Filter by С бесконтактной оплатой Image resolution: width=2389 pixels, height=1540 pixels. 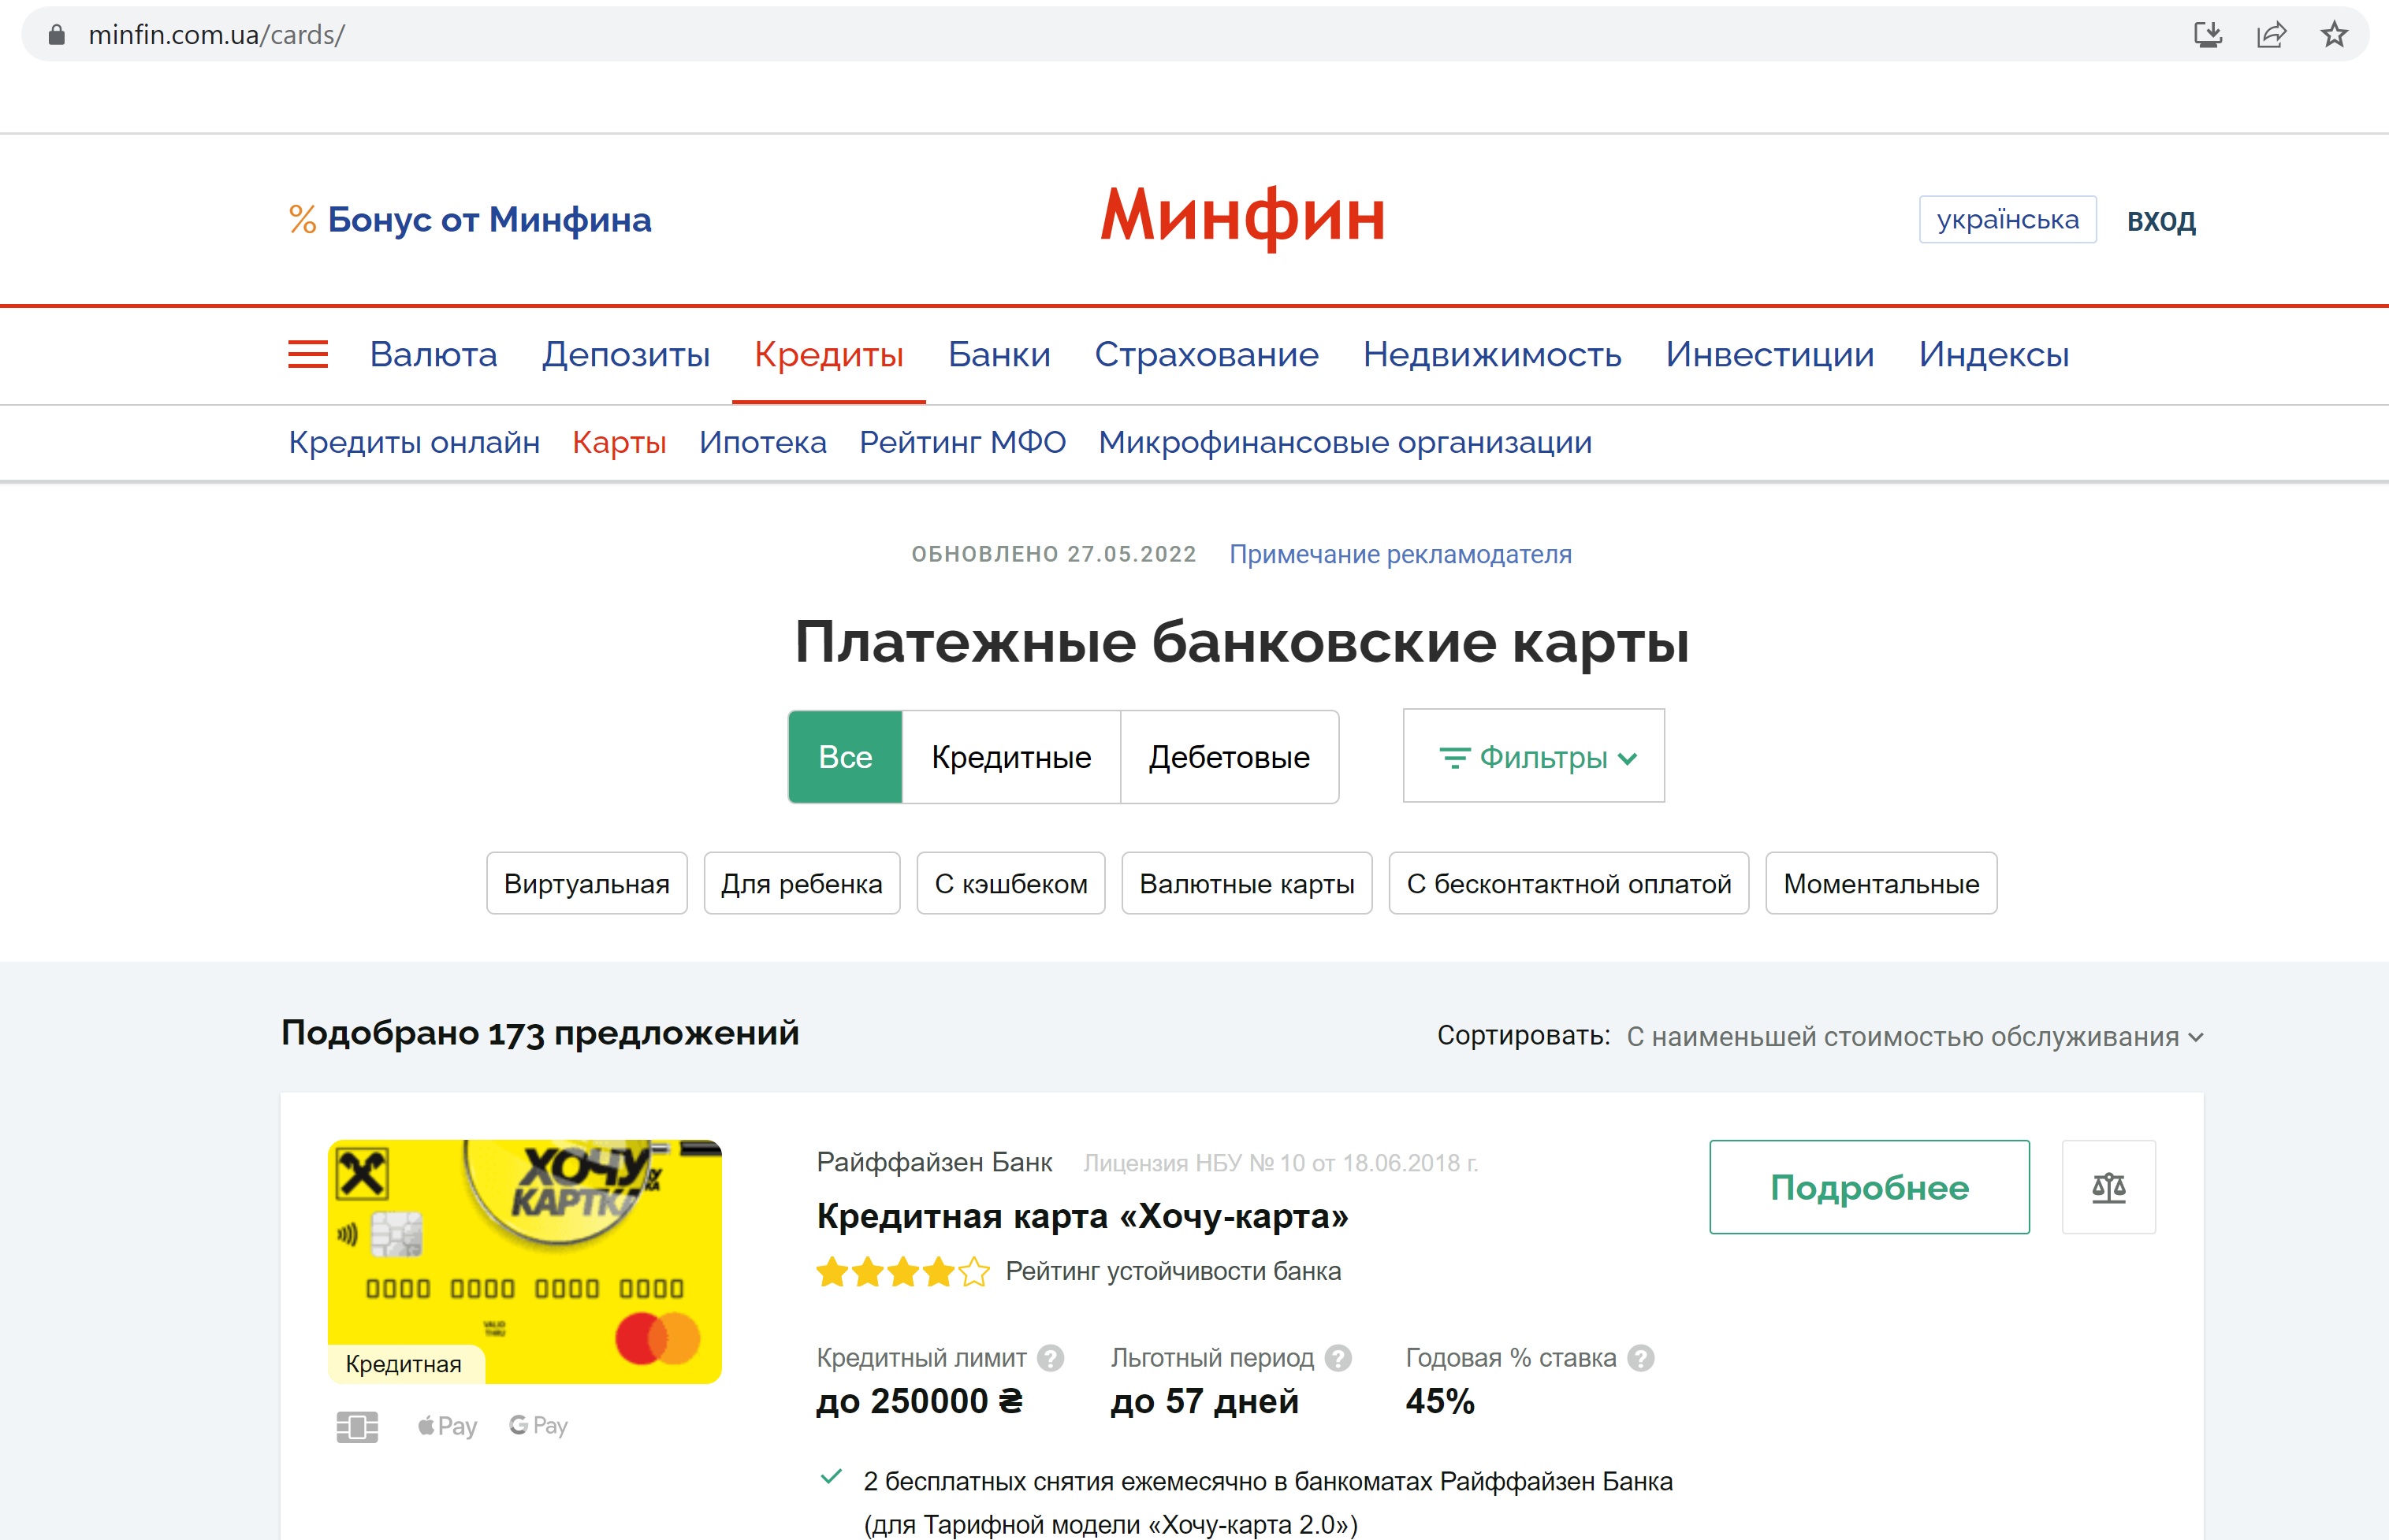[1569, 883]
